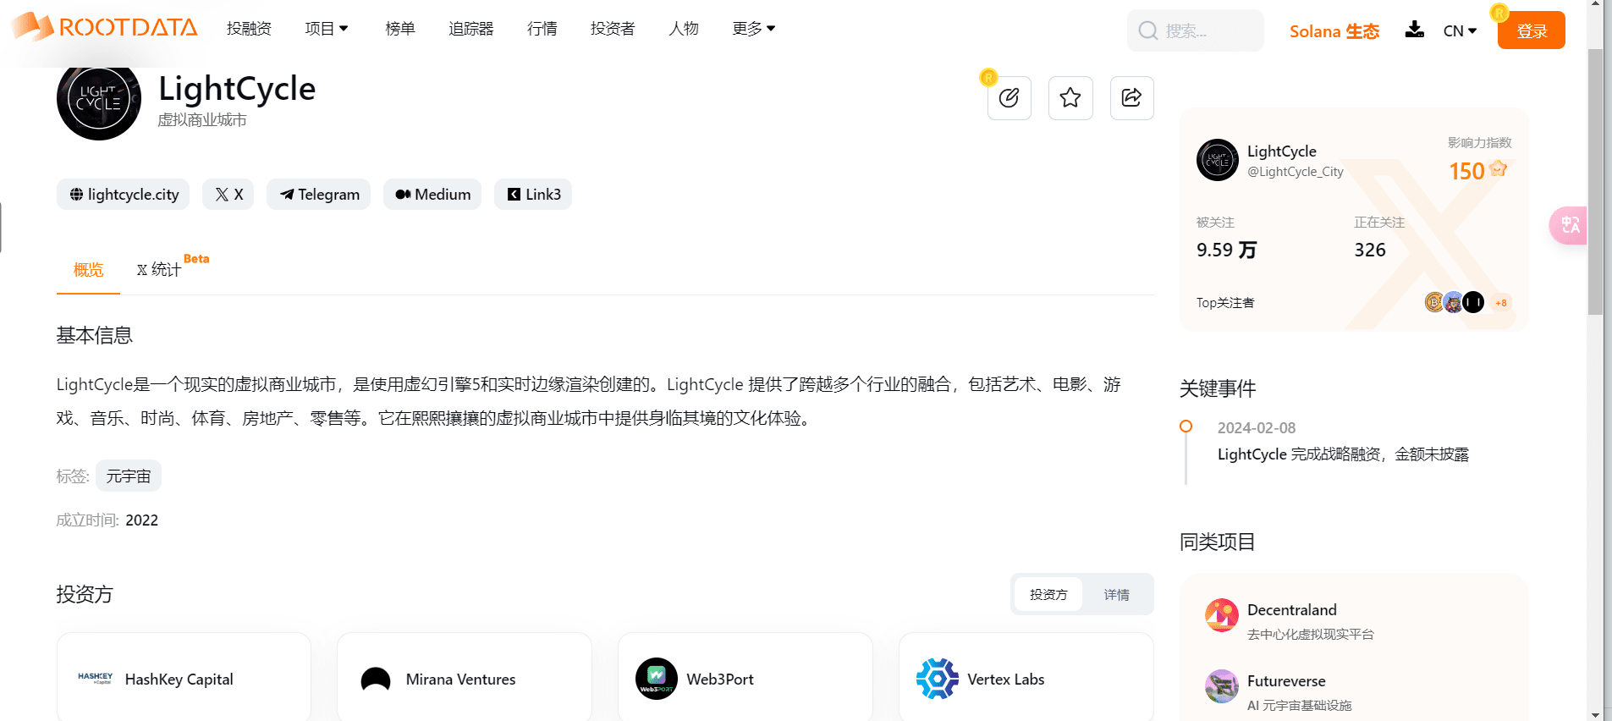Open the Web3Port investor card
Viewport: 1612px width, 721px height.
tap(745, 679)
